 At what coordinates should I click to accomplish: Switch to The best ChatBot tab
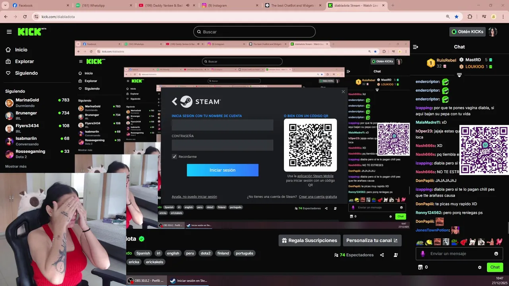293,6
